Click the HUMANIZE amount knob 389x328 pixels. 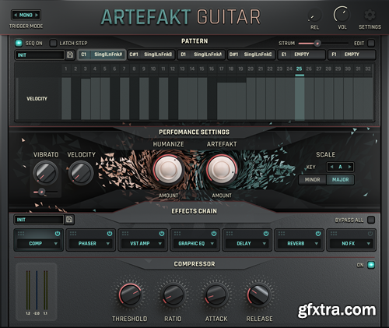pyautogui.click(x=168, y=169)
